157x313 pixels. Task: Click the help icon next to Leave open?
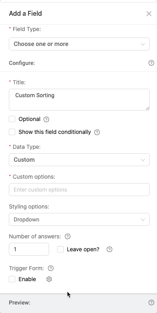coord(109,249)
